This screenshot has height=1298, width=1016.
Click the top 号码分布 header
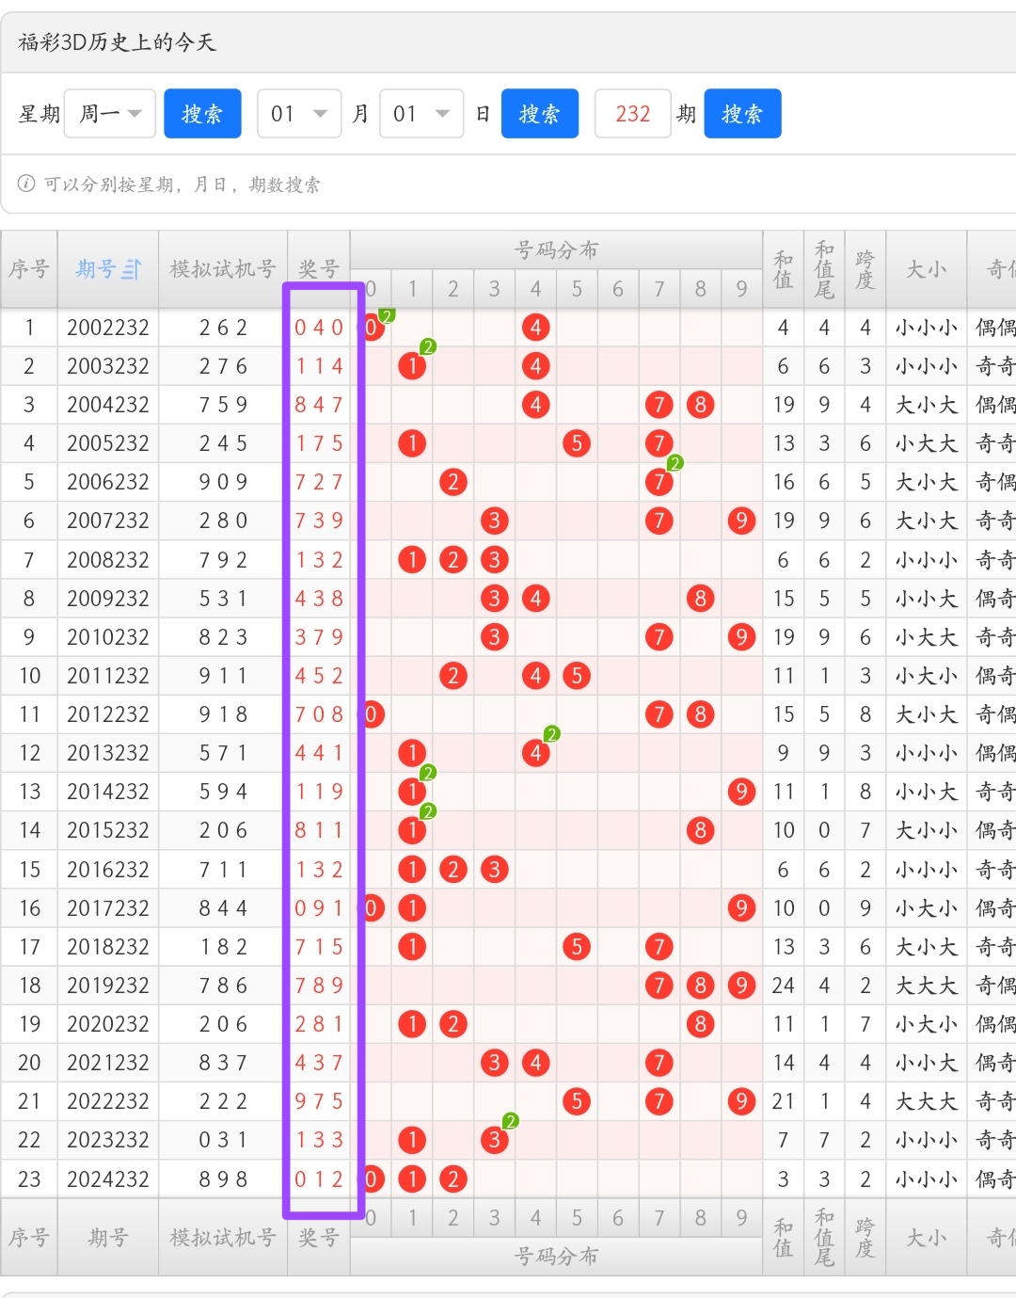[x=557, y=249]
